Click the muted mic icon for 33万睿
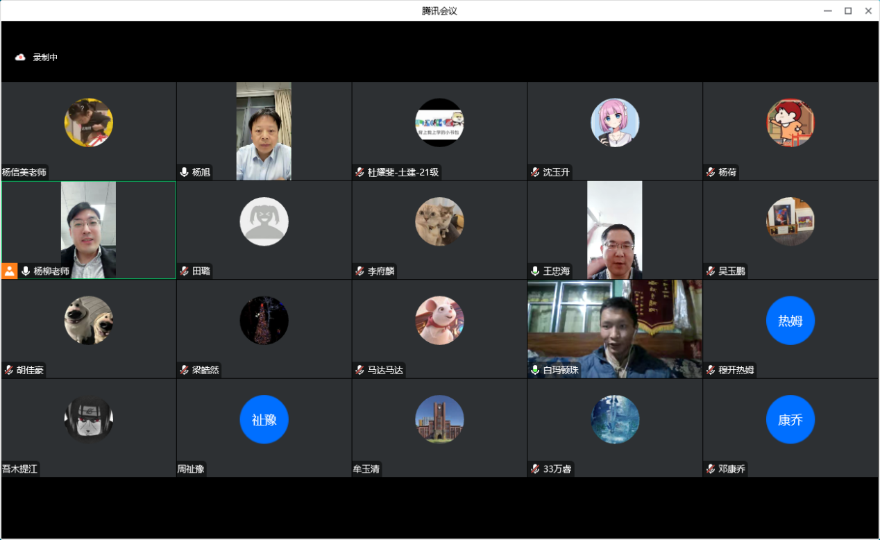 pyautogui.click(x=535, y=469)
